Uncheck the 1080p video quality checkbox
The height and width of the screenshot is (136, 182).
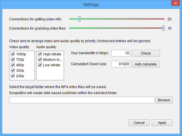click(13, 54)
